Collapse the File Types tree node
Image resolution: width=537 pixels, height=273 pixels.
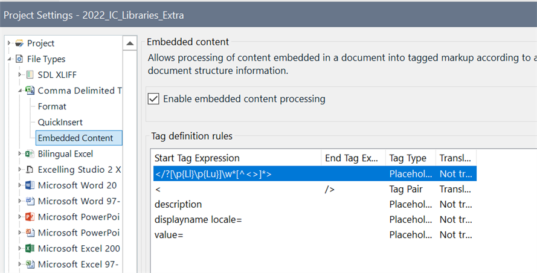click(9, 59)
